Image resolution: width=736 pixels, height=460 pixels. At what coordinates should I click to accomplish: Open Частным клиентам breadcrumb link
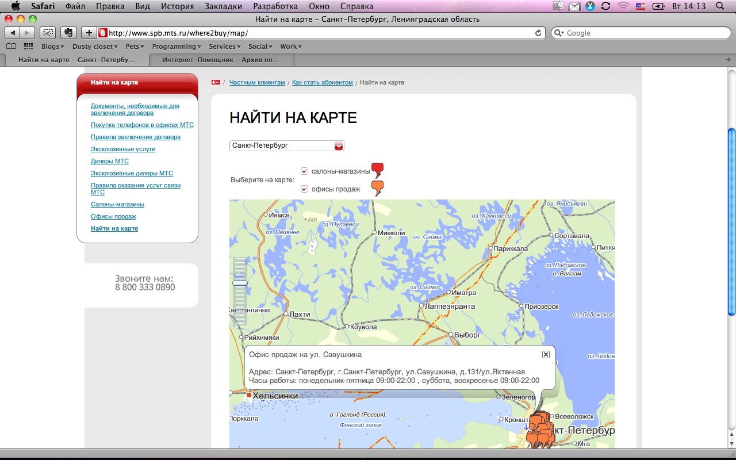coord(257,82)
